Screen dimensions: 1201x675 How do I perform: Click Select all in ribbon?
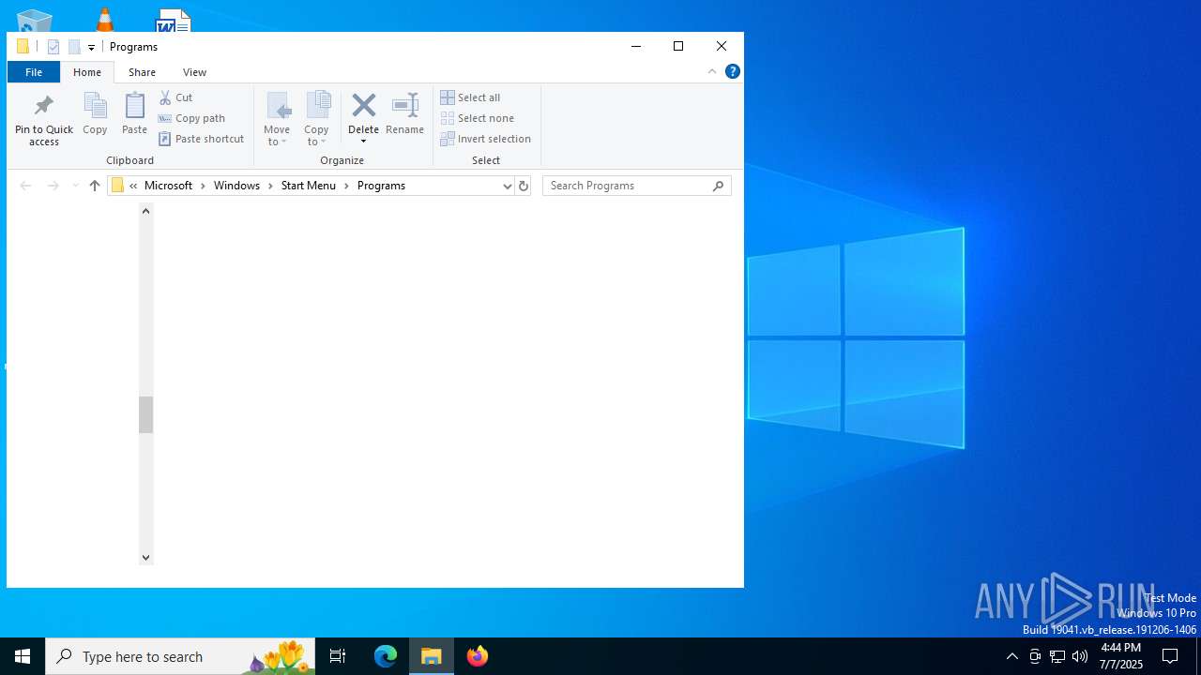[470, 97]
